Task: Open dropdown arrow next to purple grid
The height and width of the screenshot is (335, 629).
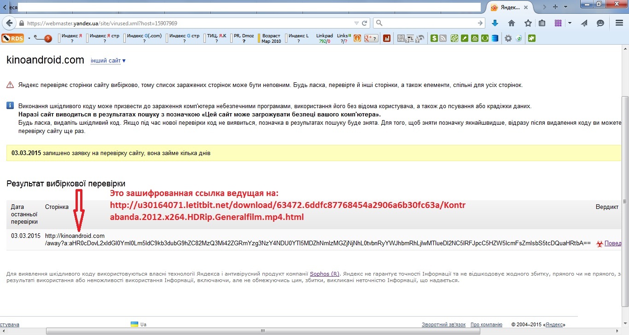Action: point(570,23)
